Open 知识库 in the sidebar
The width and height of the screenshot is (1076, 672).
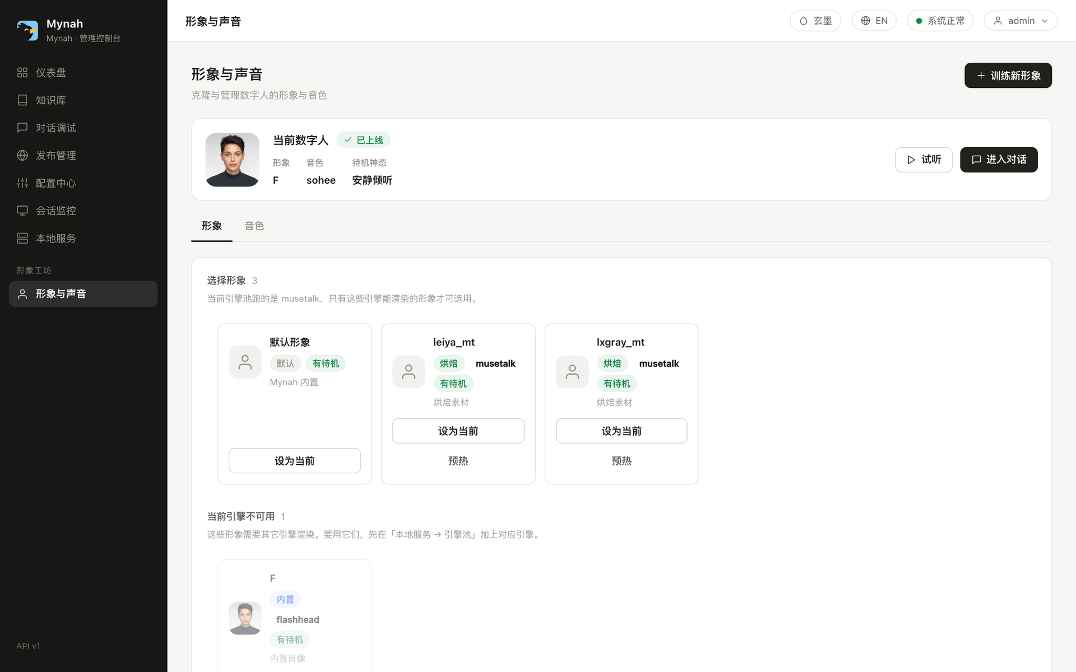click(x=83, y=100)
